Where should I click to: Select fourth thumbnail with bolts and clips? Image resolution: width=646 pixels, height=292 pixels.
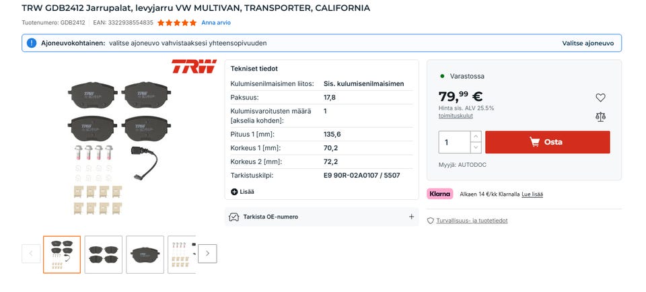(182, 254)
